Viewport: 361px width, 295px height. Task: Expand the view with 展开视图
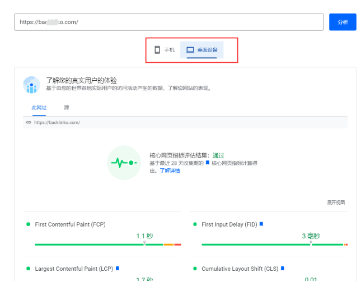click(x=336, y=202)
